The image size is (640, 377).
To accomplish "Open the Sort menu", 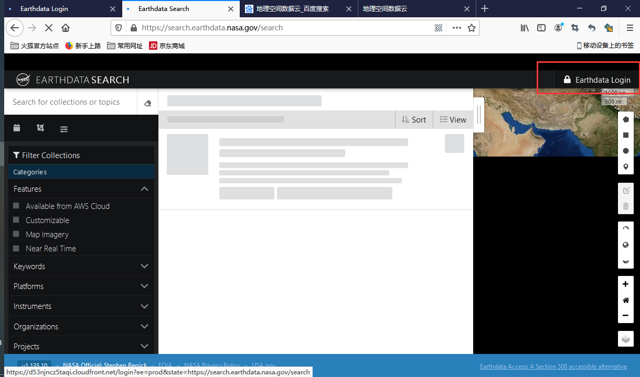I will 414,119.
